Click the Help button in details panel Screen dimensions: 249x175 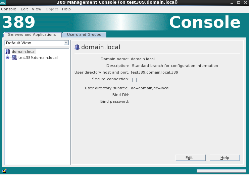(x=225, y=158)
